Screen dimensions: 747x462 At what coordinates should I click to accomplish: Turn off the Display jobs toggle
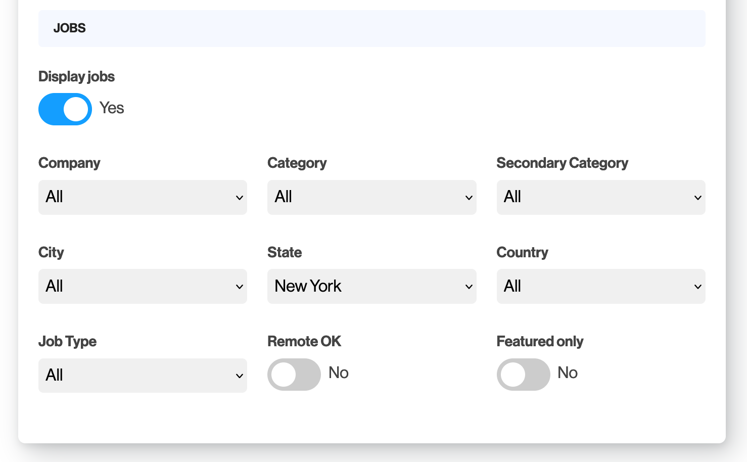tap(65, 109)
